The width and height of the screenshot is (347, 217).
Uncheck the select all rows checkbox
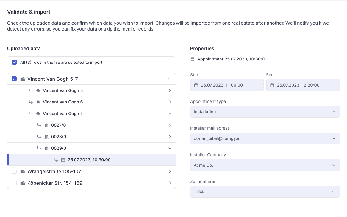pos(14,62)
